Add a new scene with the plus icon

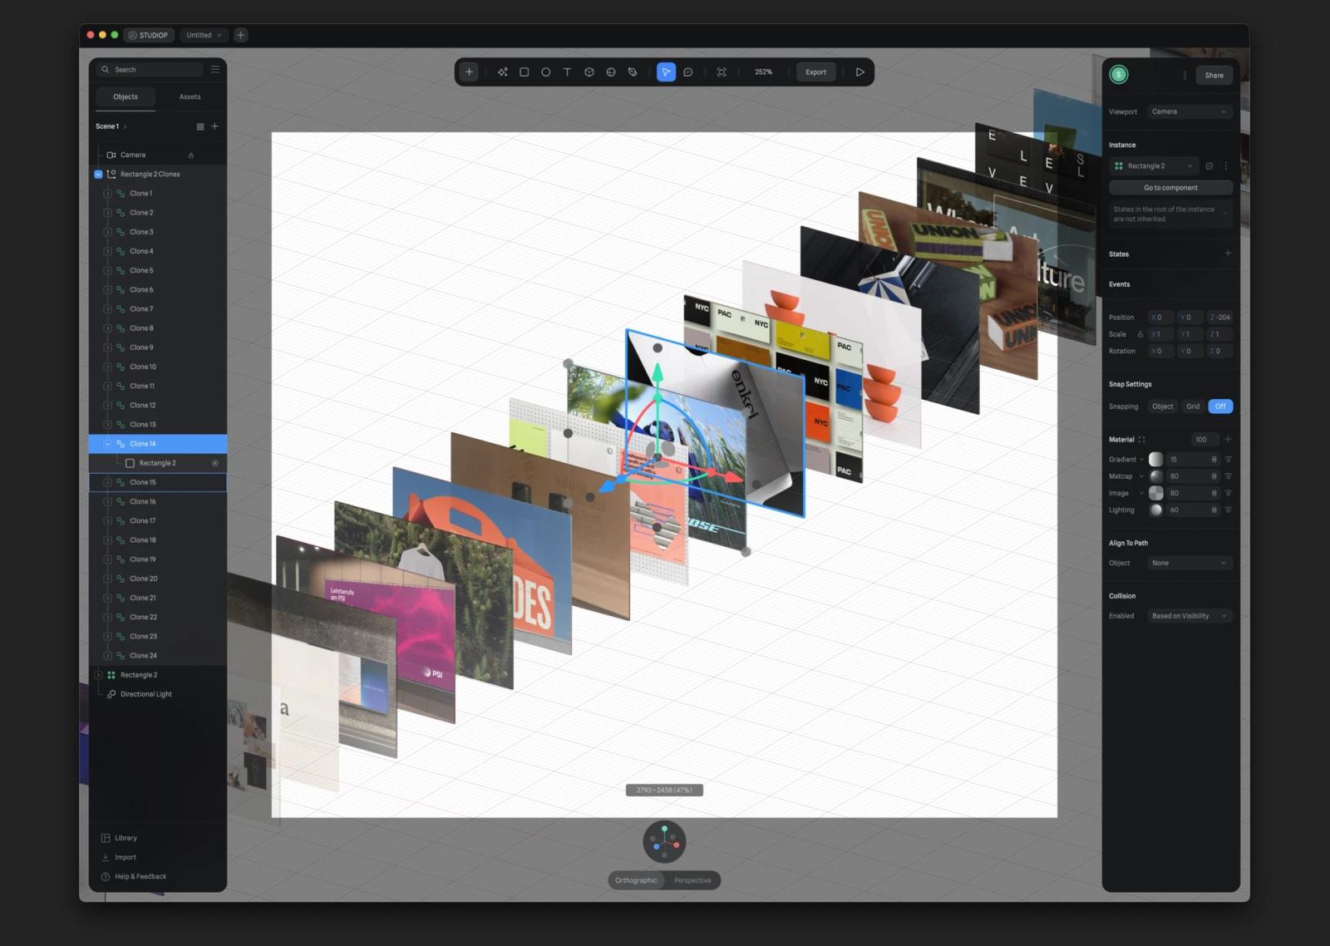coord(215,126)
